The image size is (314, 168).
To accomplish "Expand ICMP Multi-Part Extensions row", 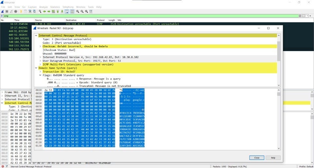I will pos(40,65).
